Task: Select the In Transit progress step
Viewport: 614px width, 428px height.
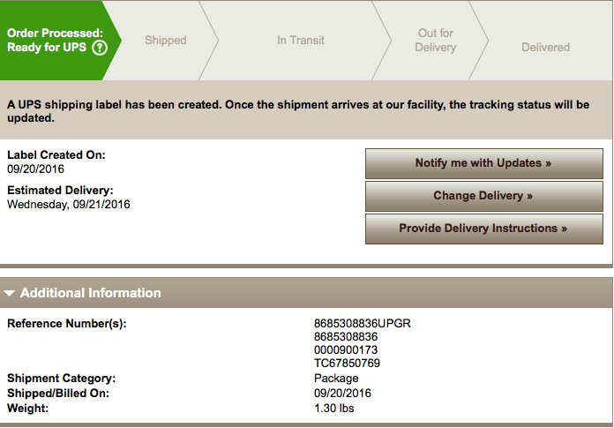Action: pos(301,40)
